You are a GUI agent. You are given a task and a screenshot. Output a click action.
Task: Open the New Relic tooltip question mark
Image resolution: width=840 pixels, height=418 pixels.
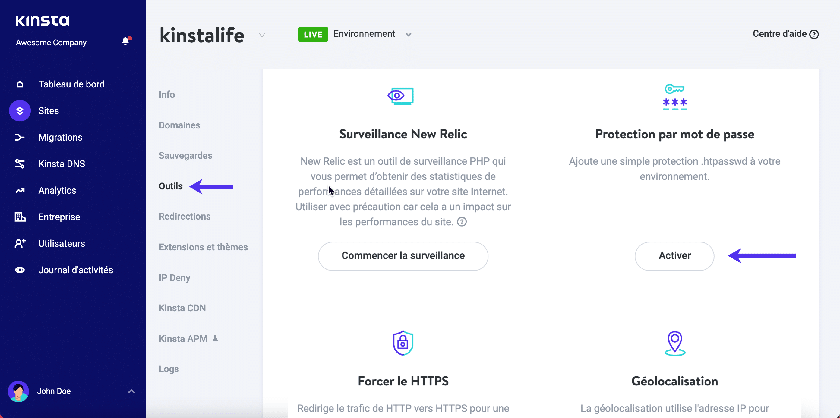[462, 222]
